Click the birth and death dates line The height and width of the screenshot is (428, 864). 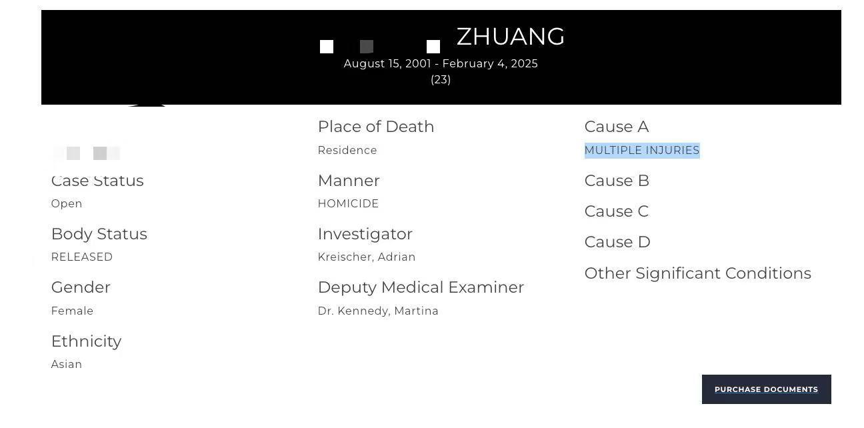point(441,64)
